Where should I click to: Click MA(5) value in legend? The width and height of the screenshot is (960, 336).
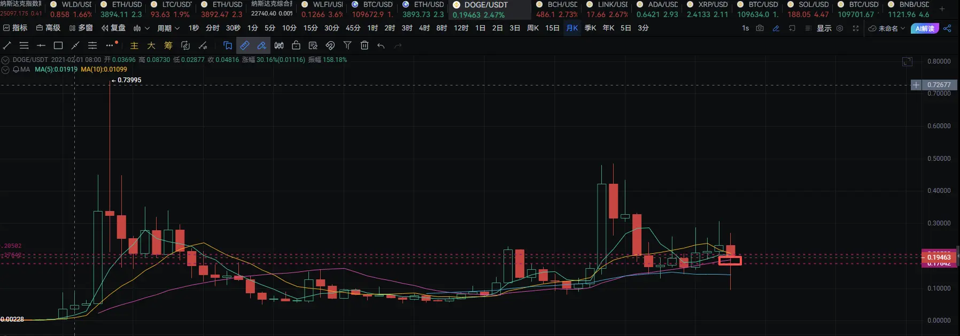(56, 69)
